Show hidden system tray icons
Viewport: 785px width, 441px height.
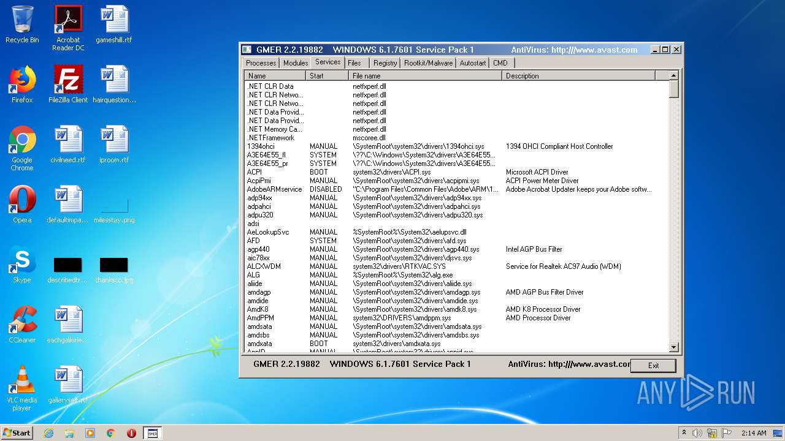click(x=684, y=433)
